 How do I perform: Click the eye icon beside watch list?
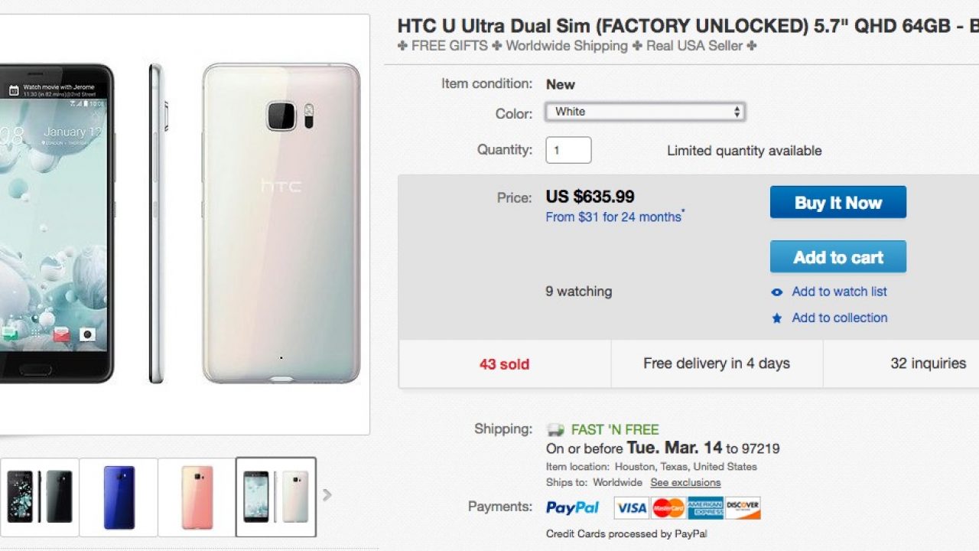(777, 292)
